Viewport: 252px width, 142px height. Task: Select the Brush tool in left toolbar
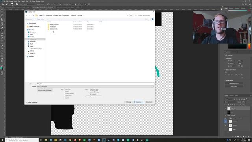pyautogui.click(x=2, y=30)
